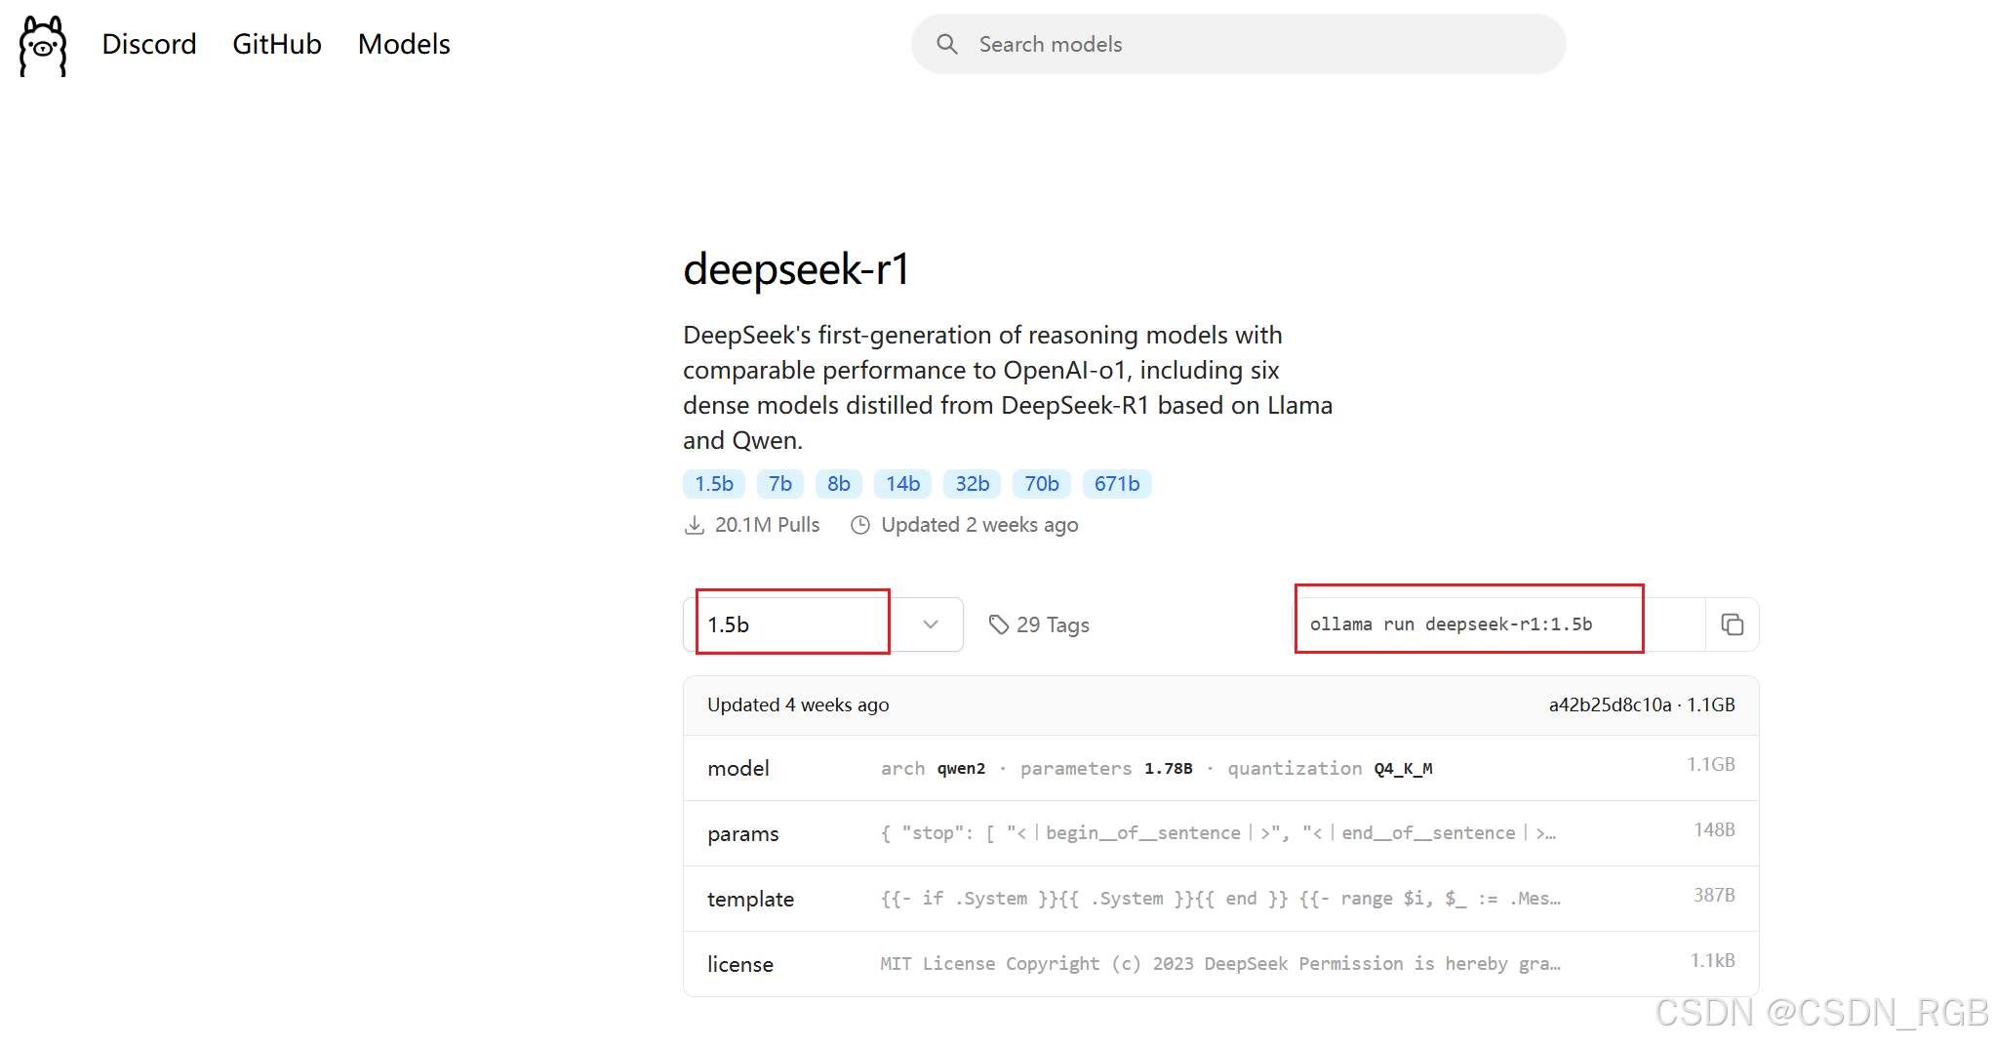Click the search magnifier icon
The width and height of the screenshot is (1993, 1046).
tap(946, 44)
